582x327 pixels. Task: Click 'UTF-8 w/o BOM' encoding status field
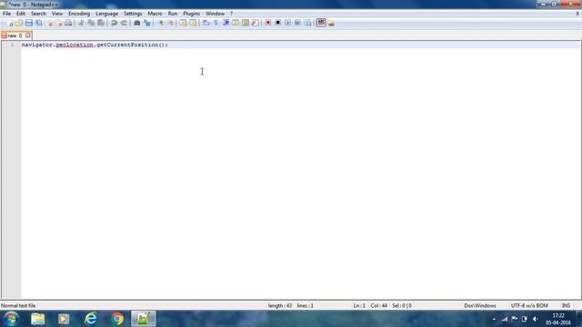[529, 305]
